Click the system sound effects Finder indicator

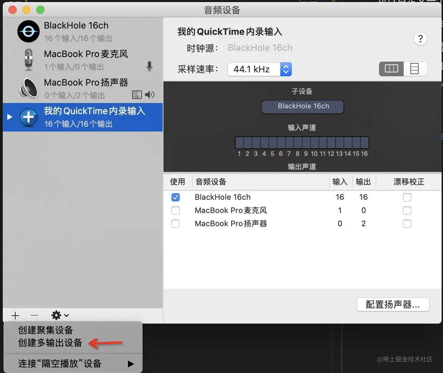tap(137, 95)
